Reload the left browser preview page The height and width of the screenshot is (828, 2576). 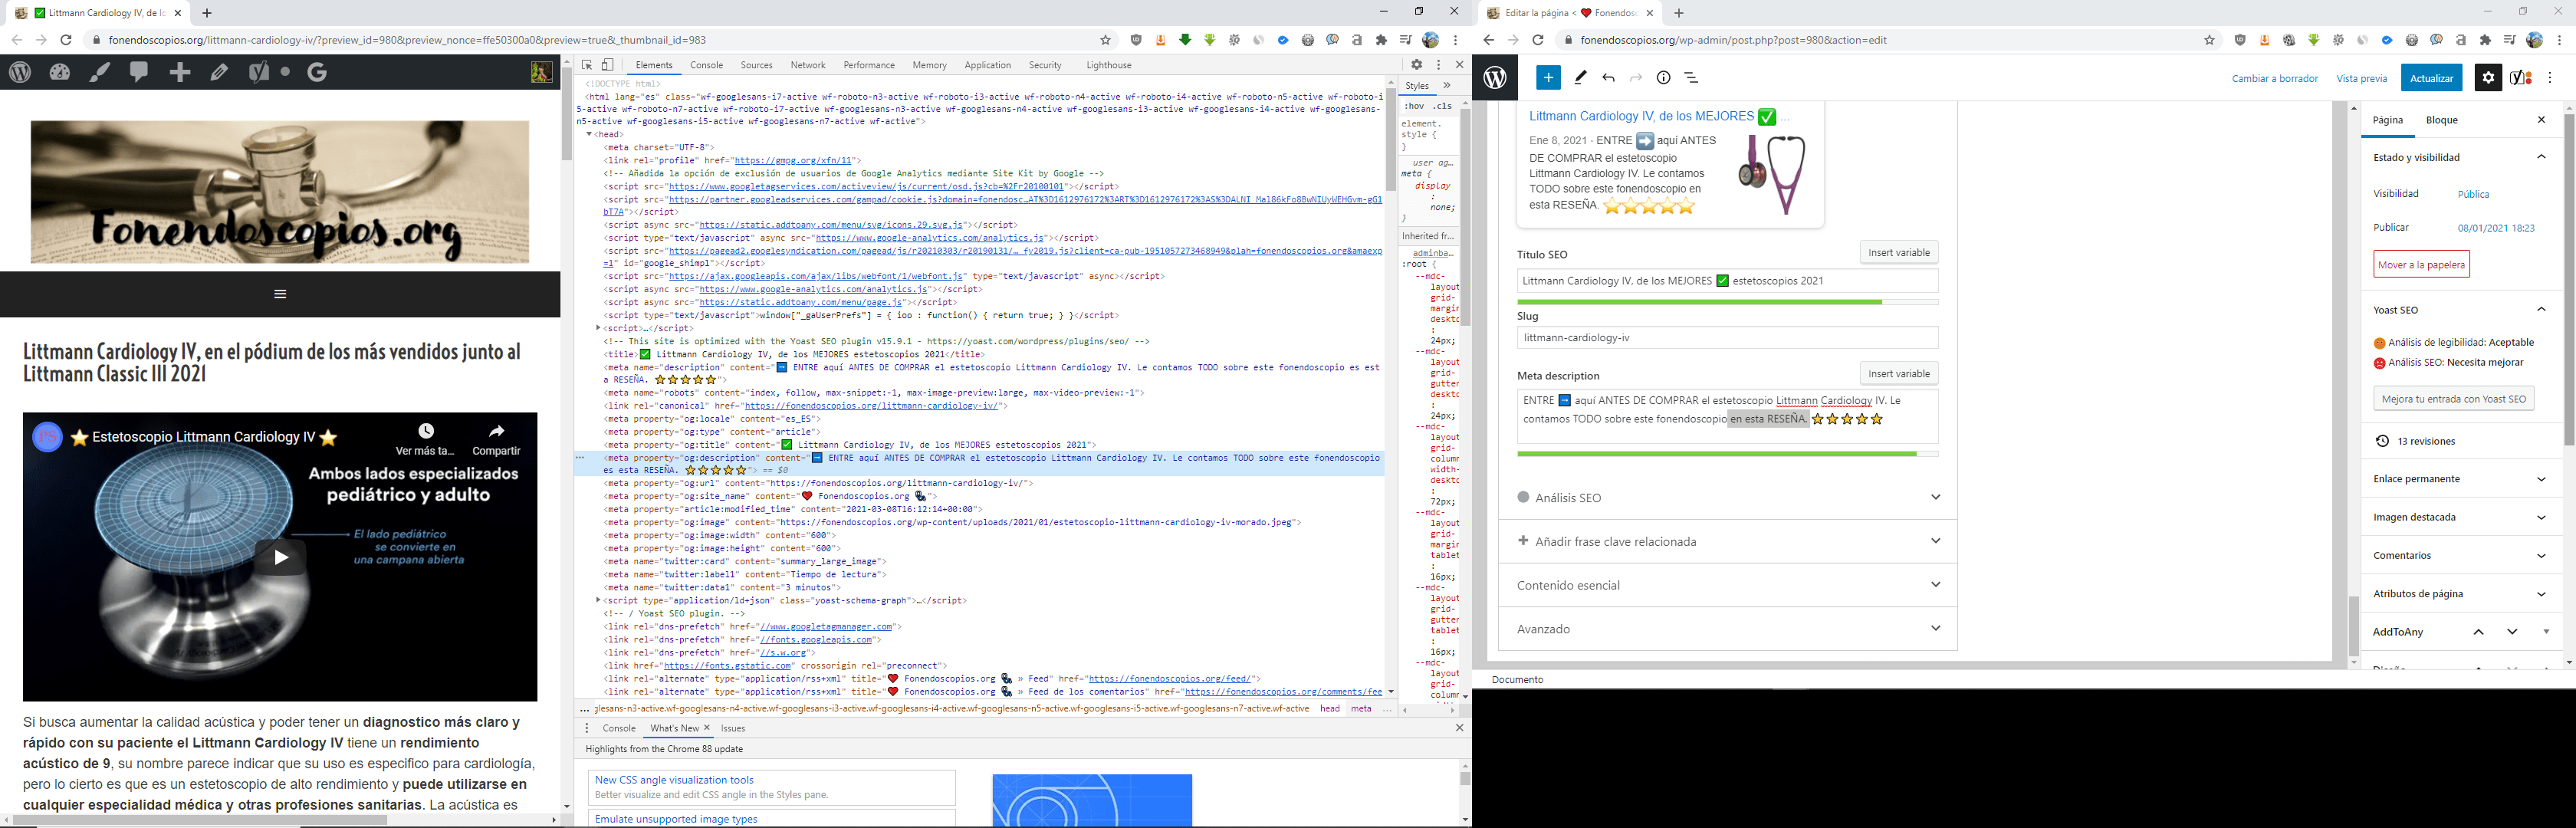click(66, 40)
